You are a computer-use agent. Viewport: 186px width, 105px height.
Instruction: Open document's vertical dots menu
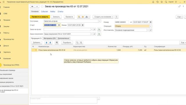point(183,6)
